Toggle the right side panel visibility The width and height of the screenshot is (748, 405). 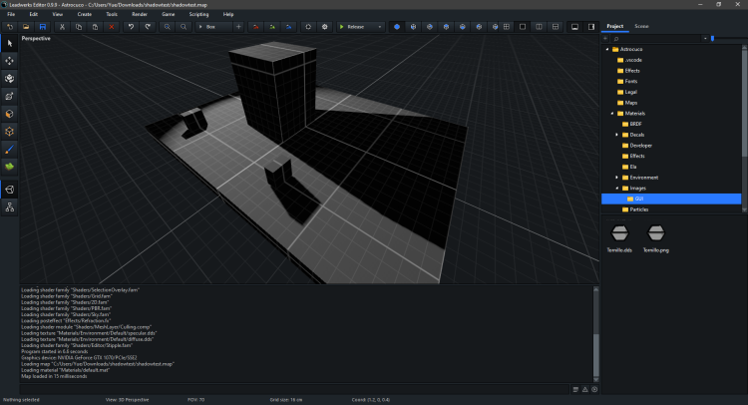[591, 27]
